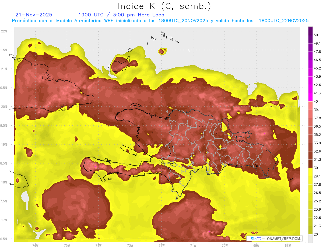Select the 21-Nov-2025 date label

tap(34, 15)
